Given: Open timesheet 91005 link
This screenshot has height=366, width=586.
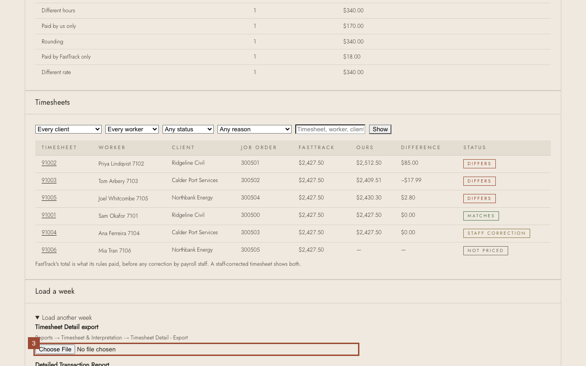Looking at the screenshot, I should [49, 198].
